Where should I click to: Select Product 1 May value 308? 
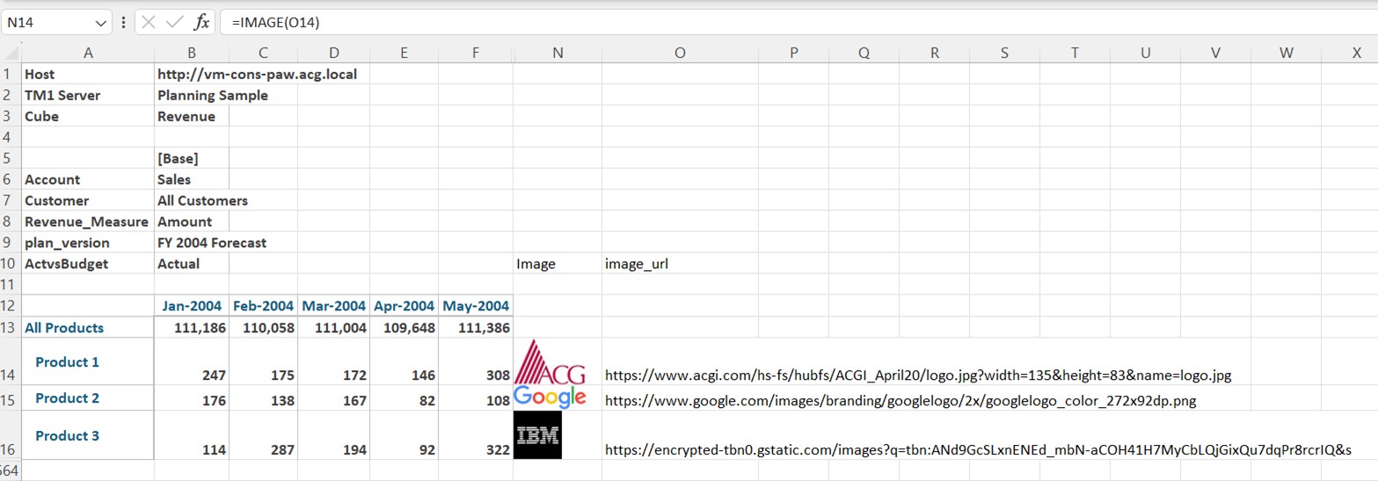click(476, 361)
